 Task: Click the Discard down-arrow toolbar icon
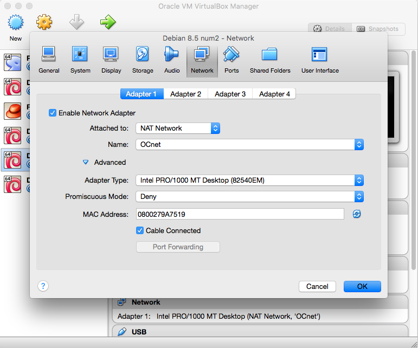77,22
